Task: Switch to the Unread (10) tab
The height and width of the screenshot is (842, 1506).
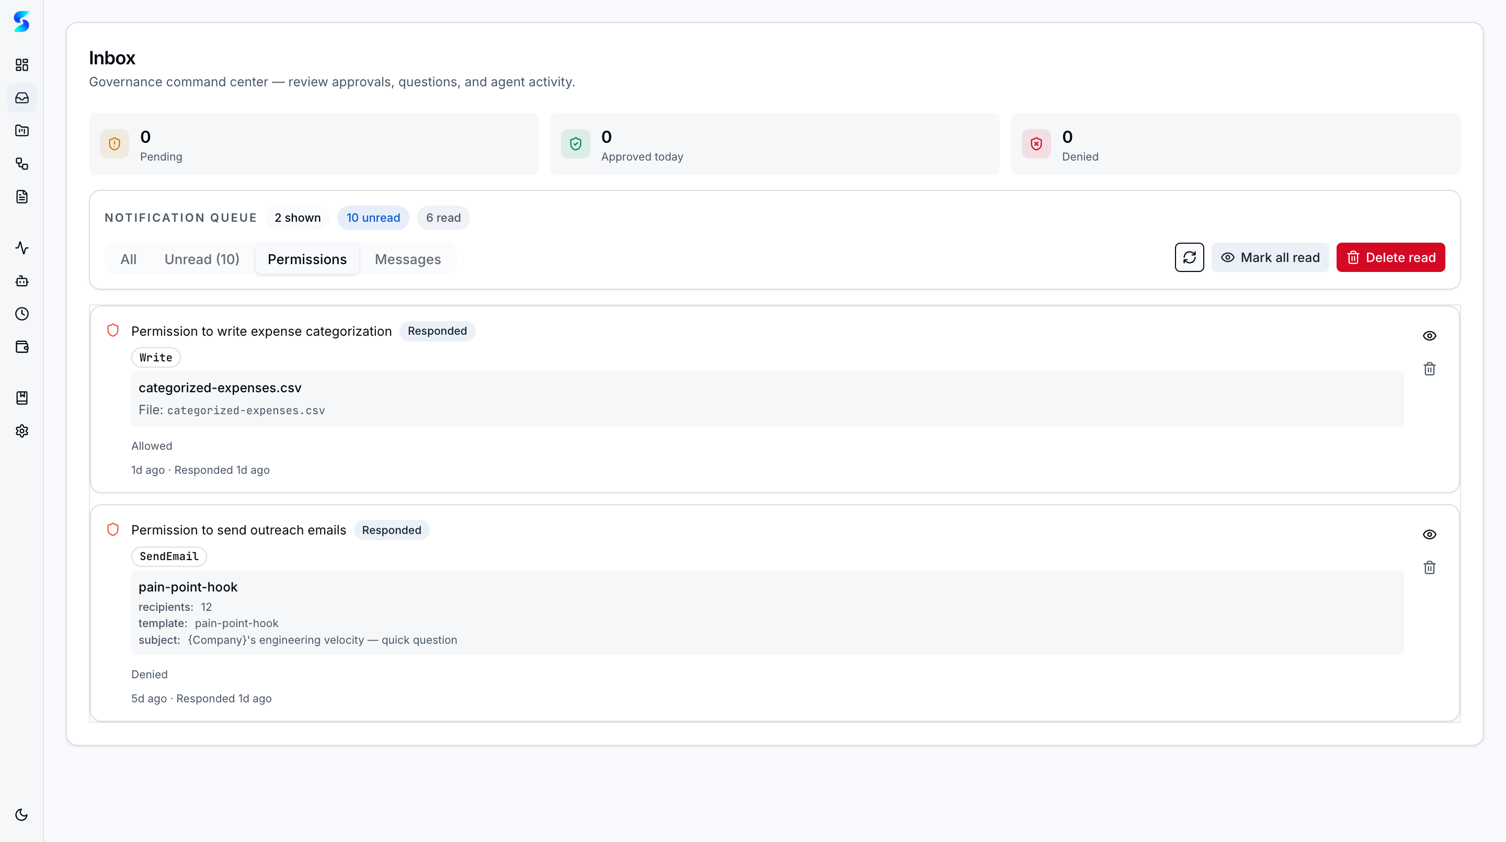Action: coord(202,259)
